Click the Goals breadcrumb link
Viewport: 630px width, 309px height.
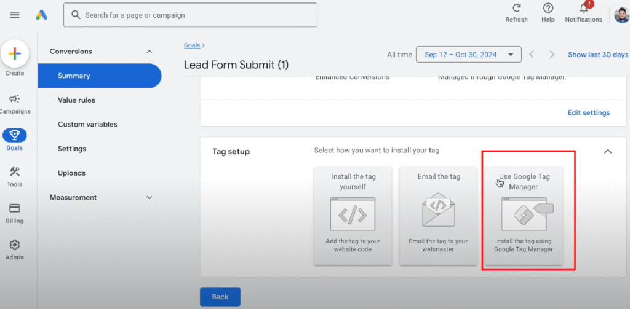[192, 45]
